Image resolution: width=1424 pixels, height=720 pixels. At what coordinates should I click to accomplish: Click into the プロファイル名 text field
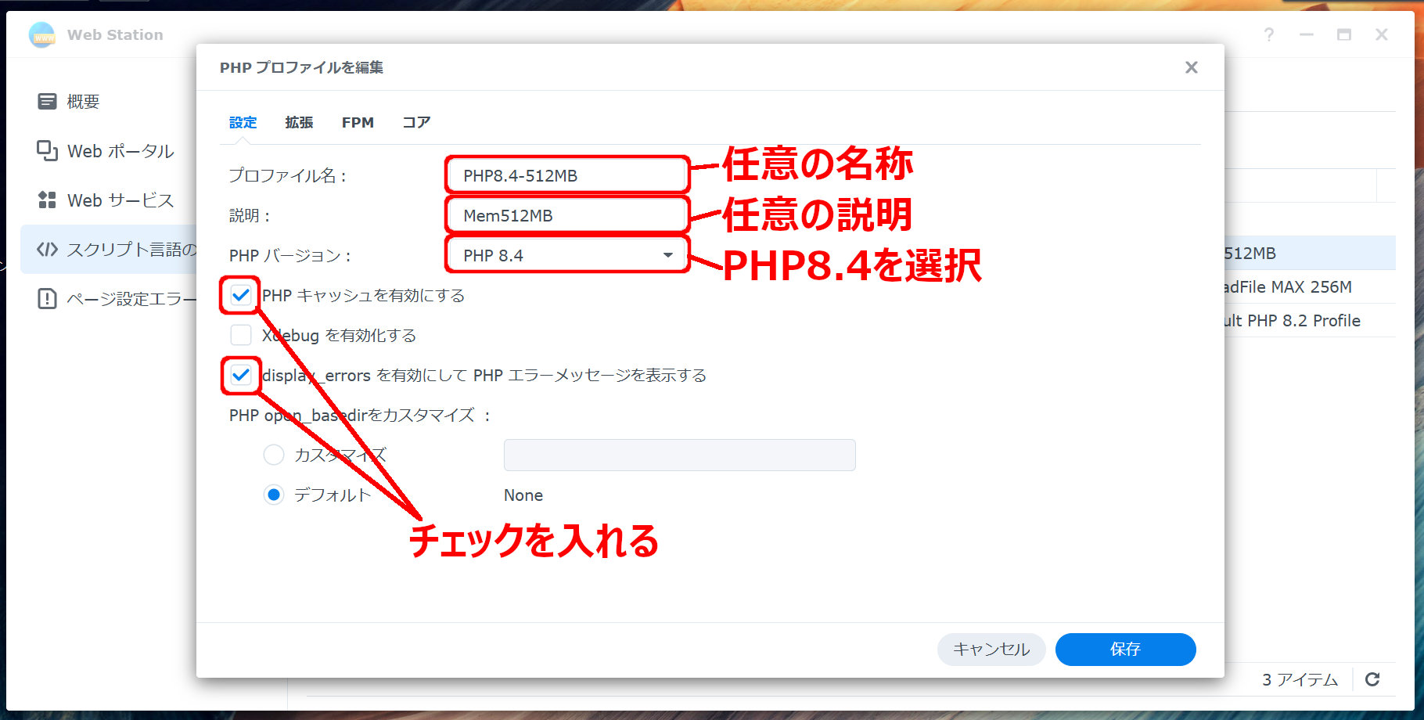(567, 175)
